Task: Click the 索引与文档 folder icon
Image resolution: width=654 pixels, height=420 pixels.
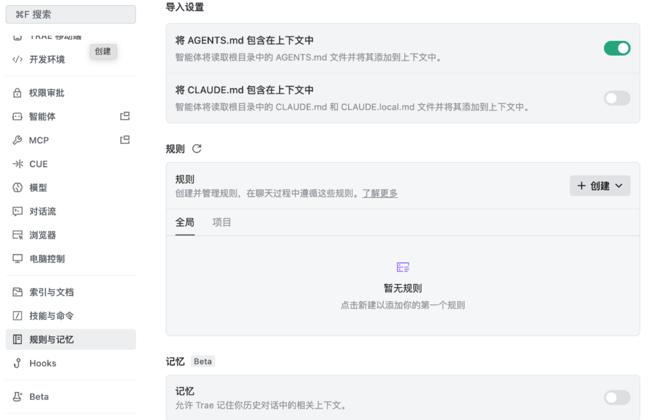Action: [x=18, y=292]
